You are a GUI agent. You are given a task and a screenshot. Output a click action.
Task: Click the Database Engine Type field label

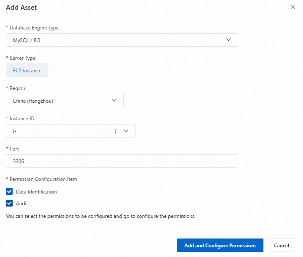(34, 28)
